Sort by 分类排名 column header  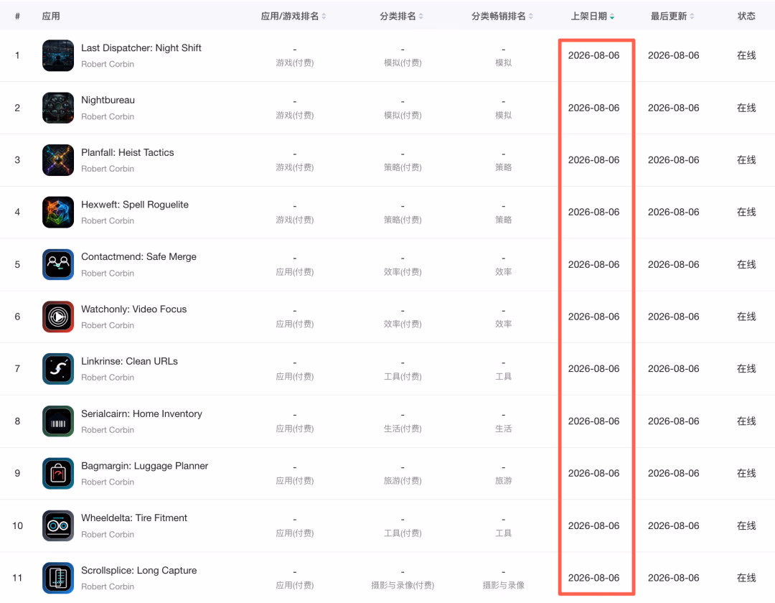pos(401,17)
